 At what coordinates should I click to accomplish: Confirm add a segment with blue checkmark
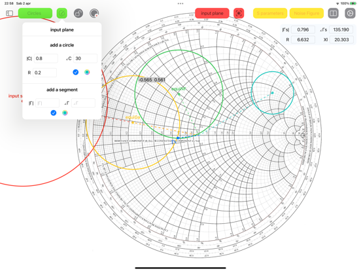click(x=54, y=113)
